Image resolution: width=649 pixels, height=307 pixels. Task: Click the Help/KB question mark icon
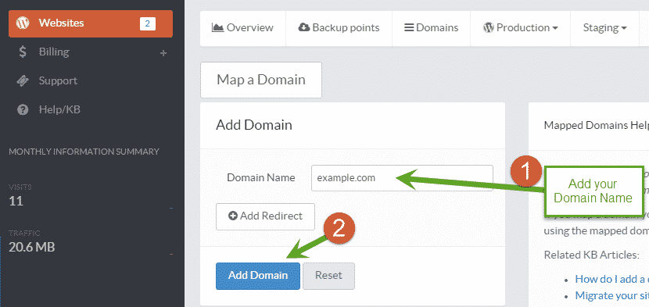23,109
